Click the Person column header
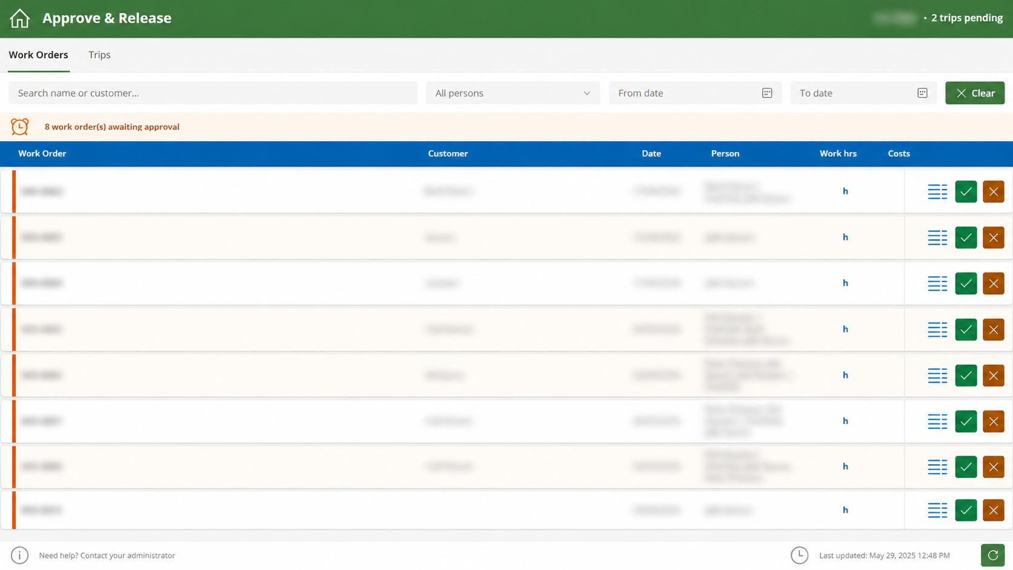Viewport: 1013px width, 570px height. pyautogui.click(x=725, y=154)
